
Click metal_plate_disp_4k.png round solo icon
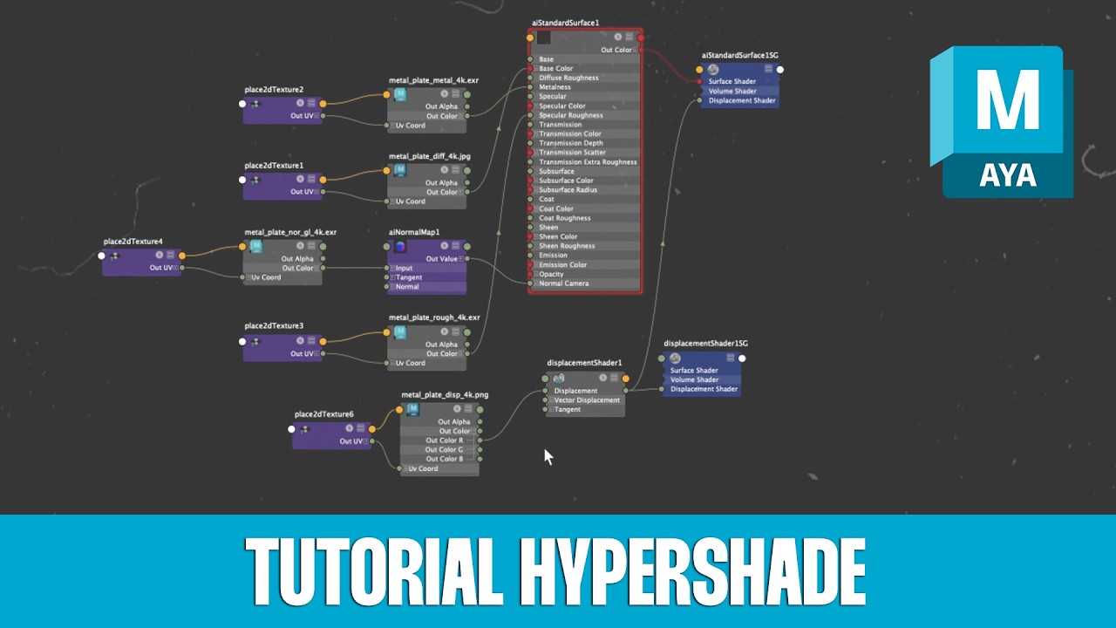point(457,409)
